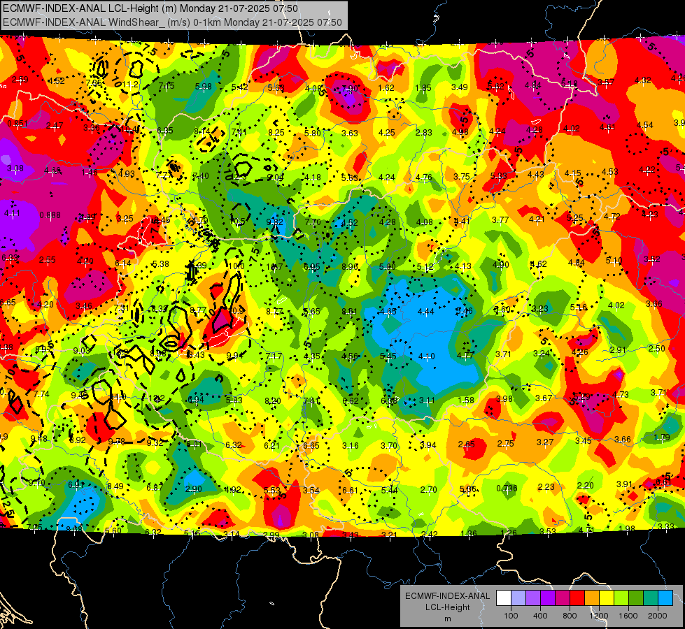Click the wind shear value 2.55
Image resolution: width=685 pixels, height=629 pixels.
click(47, 260)
